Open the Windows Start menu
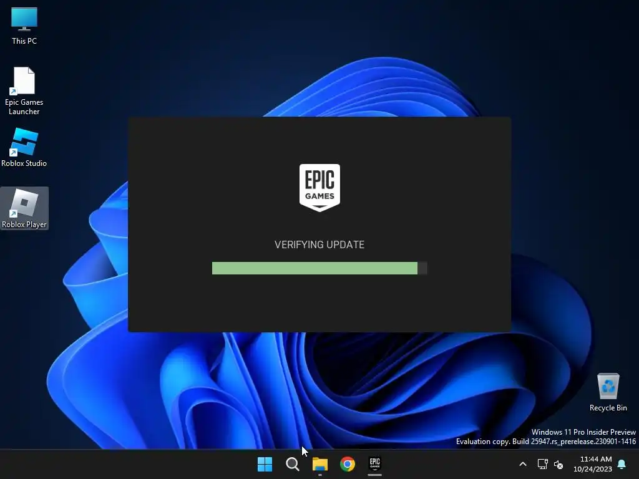 coord(265,464)
